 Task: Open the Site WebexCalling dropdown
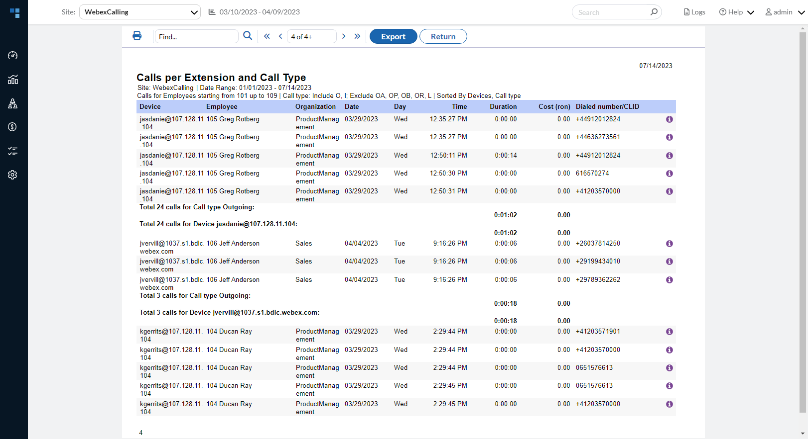click(140, 12)
